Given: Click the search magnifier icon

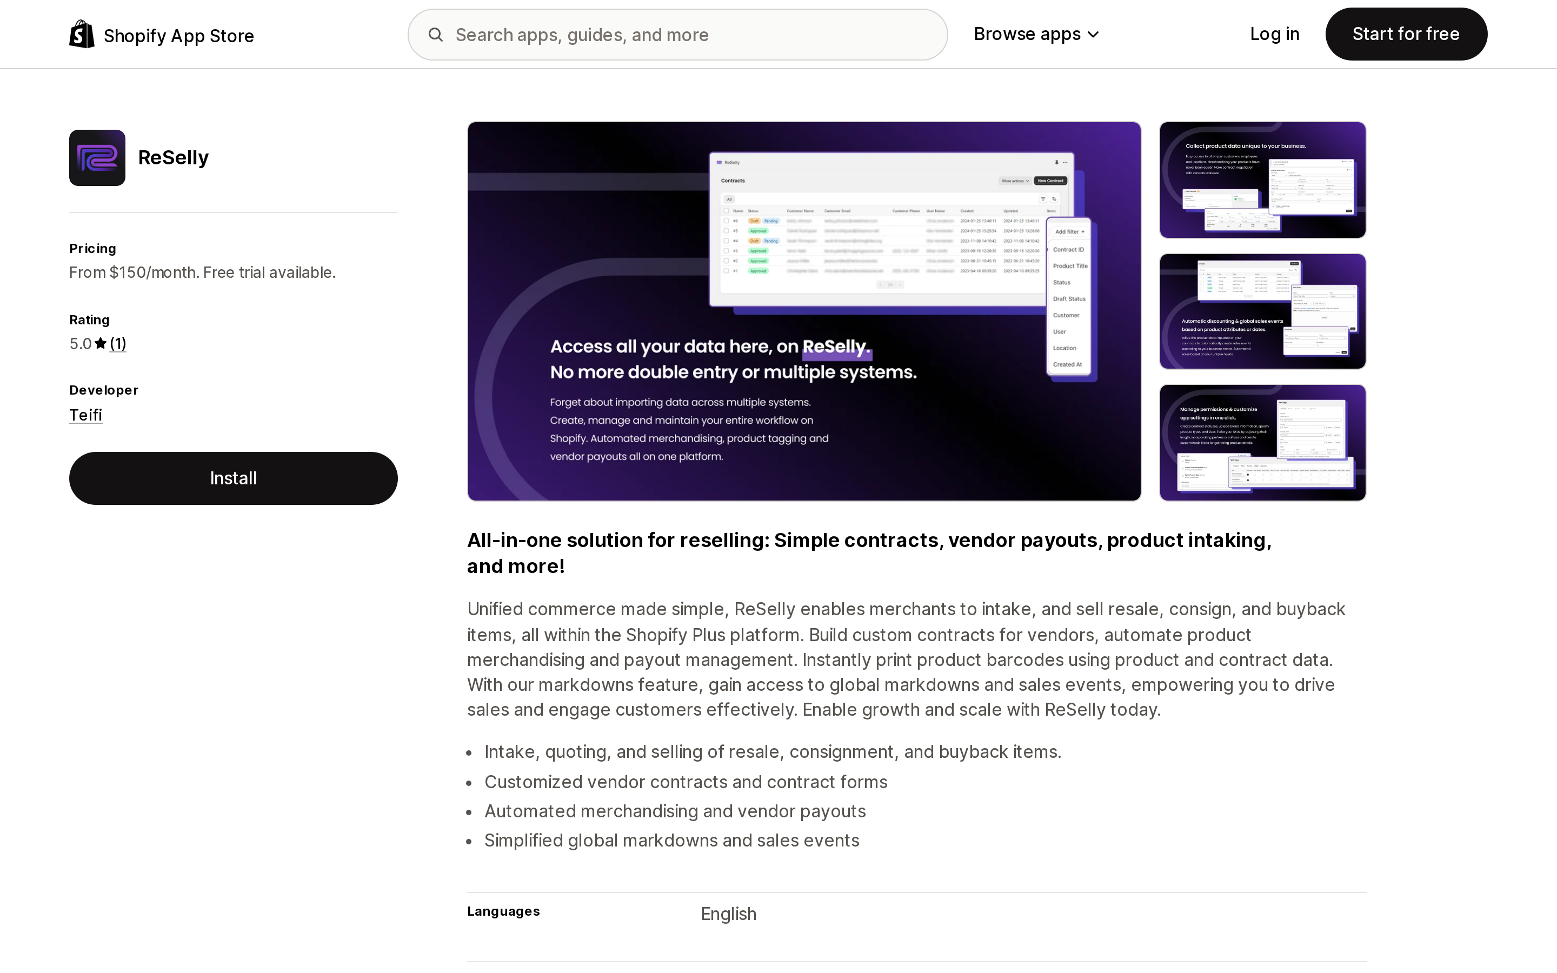Looking at the screenshot, I should pos(436,35).
